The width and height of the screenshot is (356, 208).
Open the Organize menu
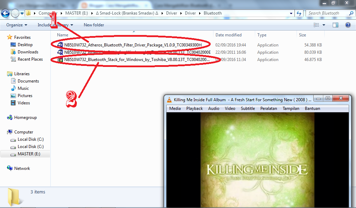point(17,25)
